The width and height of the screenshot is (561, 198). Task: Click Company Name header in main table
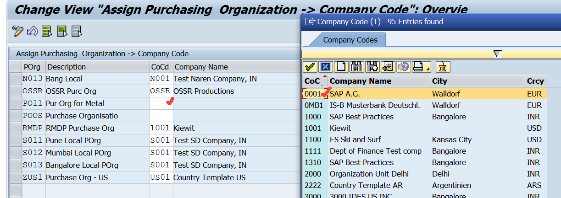pyautogui.click(x=236, y=67)
